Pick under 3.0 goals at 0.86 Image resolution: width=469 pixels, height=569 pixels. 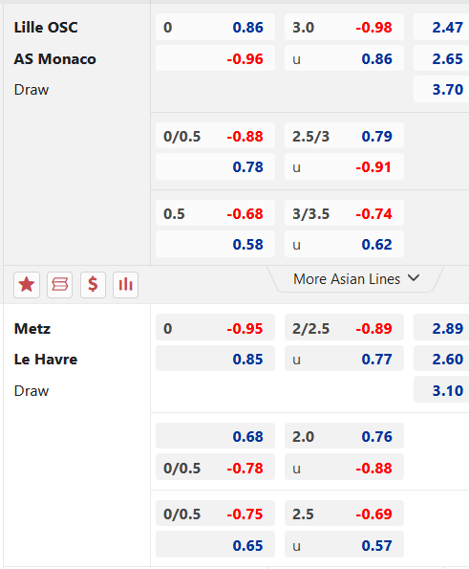pos(344,58)
